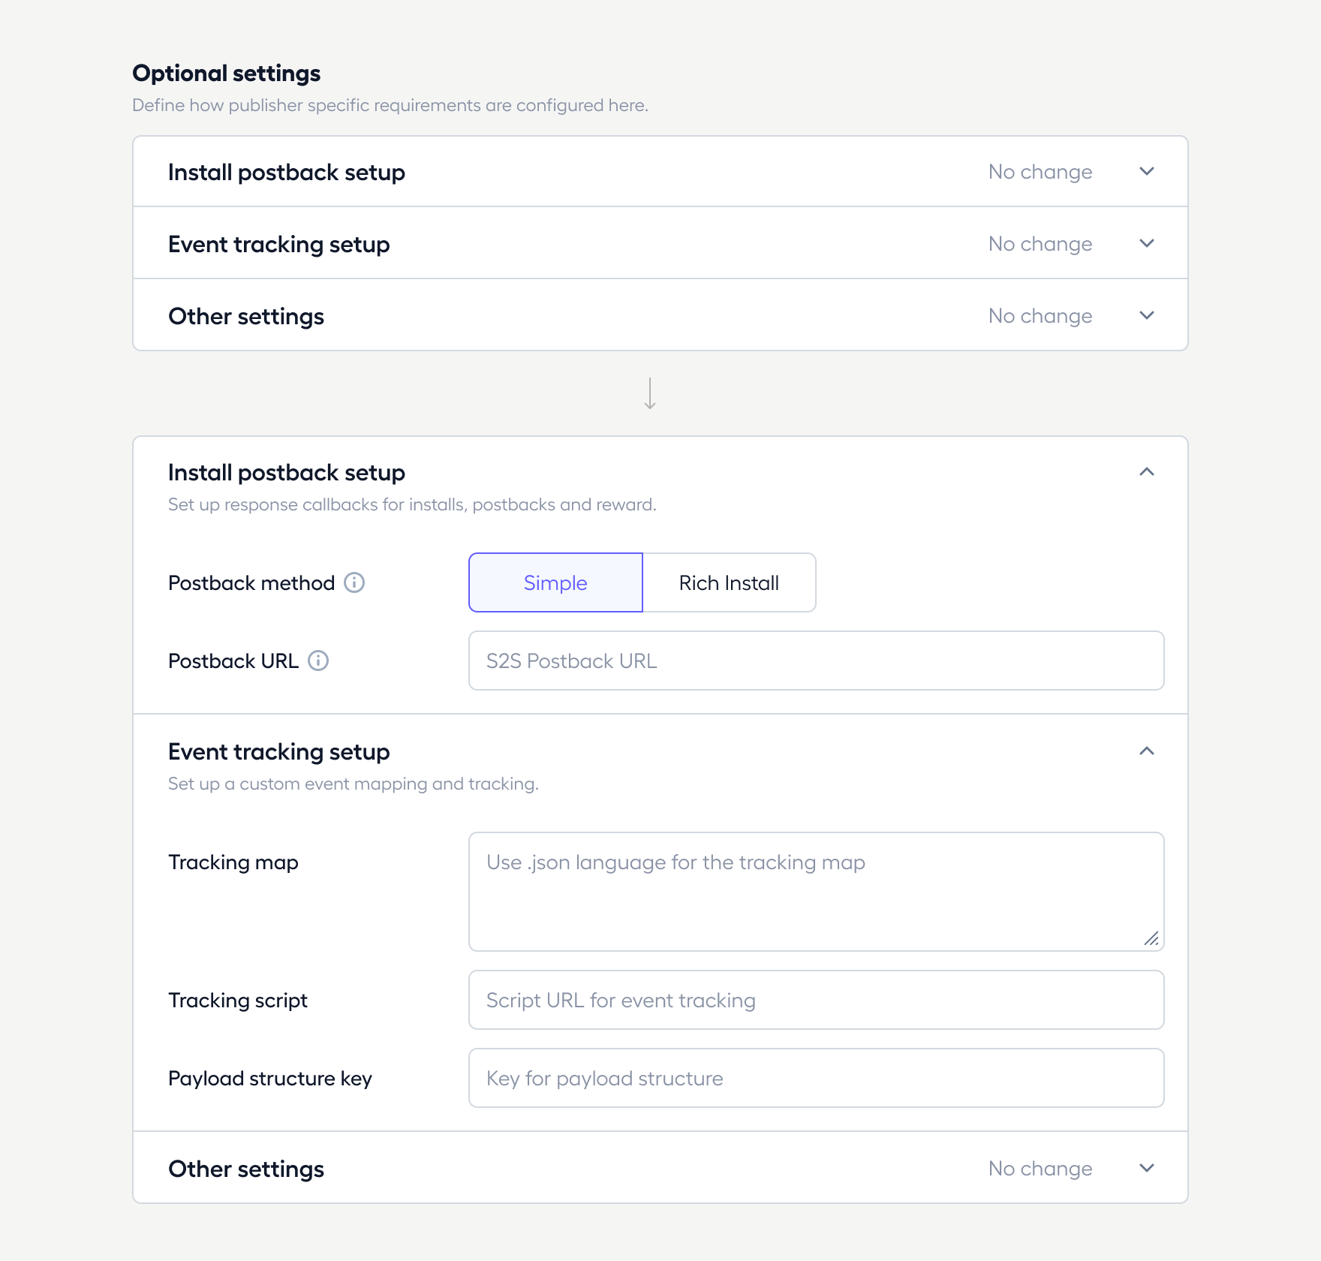Select the bottom 'Other settings' heading
The width and height of the screenshot is (1321, 1261).
coord(246,1169)
